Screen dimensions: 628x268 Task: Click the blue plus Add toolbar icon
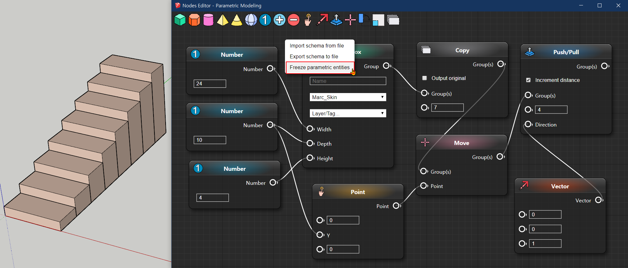click(x=279, y=20)
